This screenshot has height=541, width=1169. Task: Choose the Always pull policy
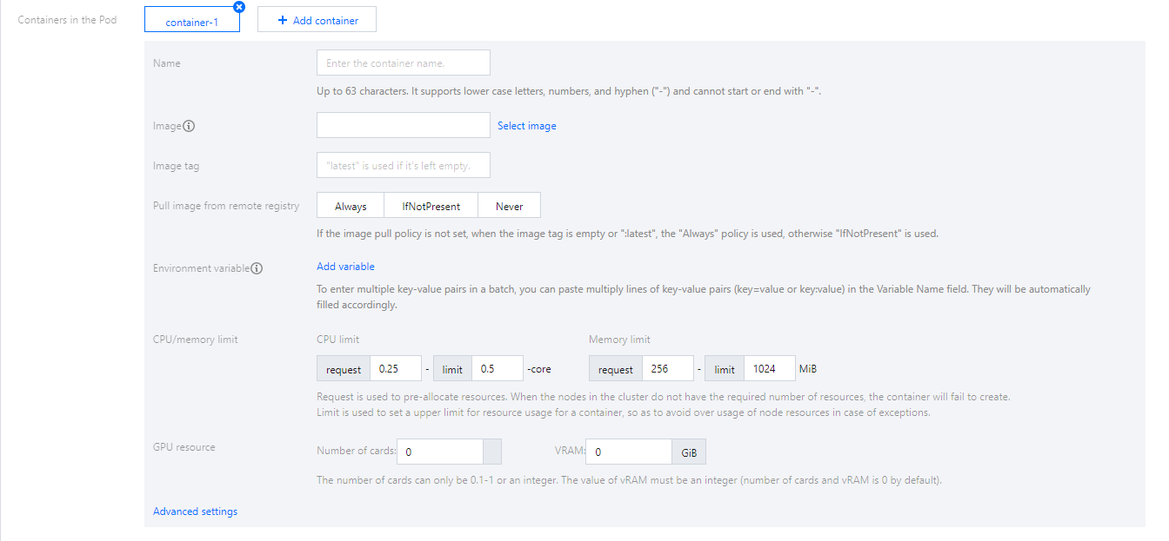pos(351,206)
